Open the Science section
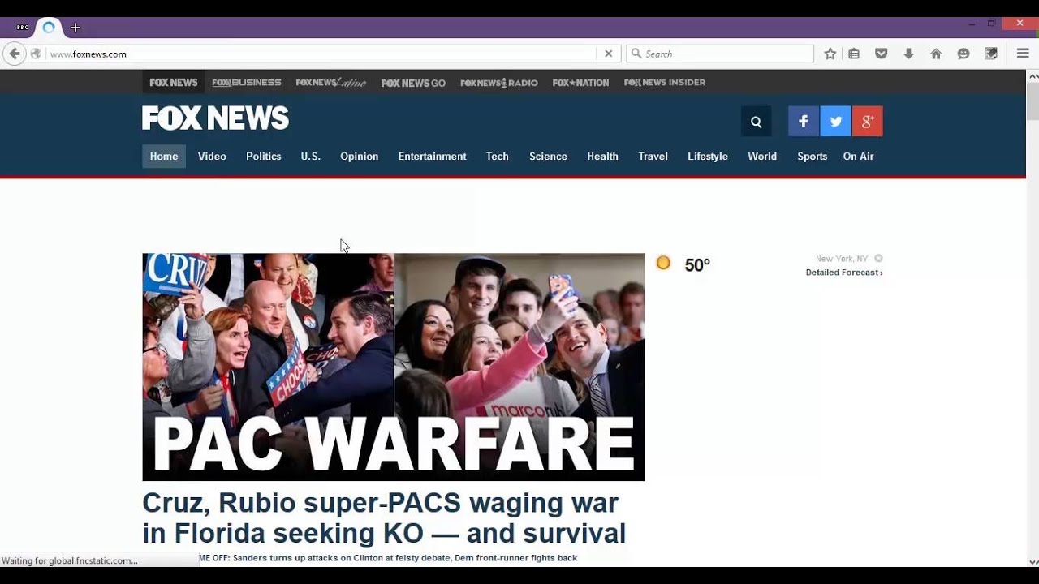1039x584 pixels. 548,157
